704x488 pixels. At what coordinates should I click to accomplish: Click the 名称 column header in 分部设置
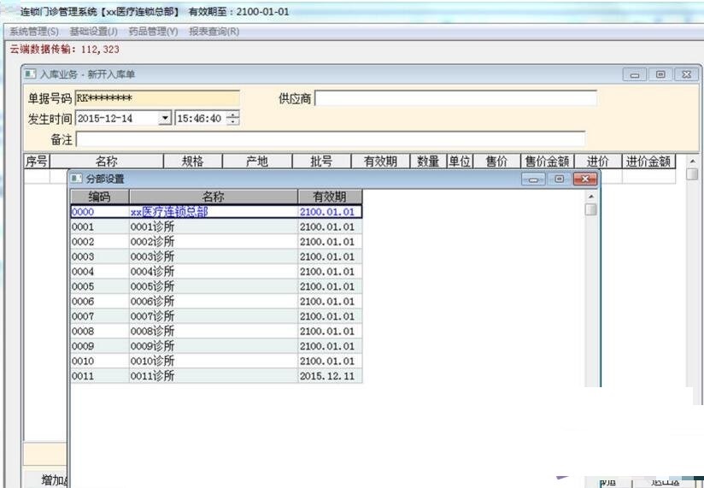coord(214,197)
